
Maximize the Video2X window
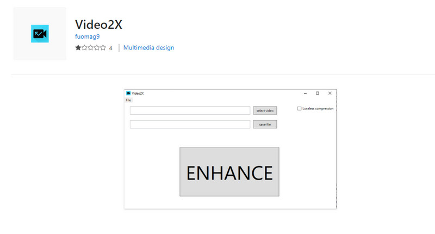[x=318, y=93]
